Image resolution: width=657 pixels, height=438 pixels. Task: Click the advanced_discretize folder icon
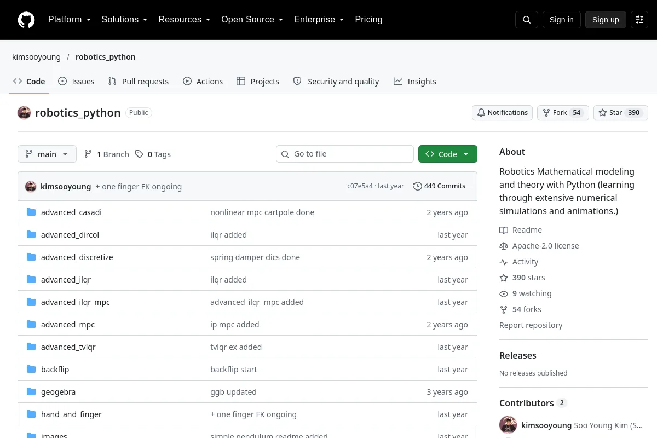click(x=31, y=257)
